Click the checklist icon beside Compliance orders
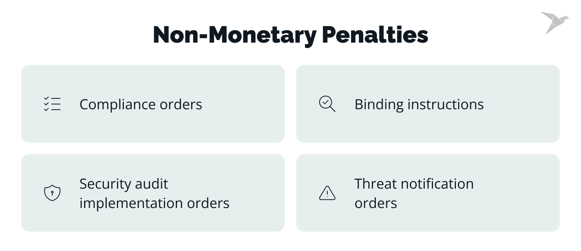 [x=52, y=104]
